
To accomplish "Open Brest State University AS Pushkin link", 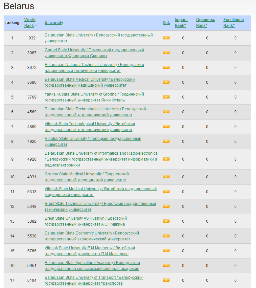I will 86,221.
